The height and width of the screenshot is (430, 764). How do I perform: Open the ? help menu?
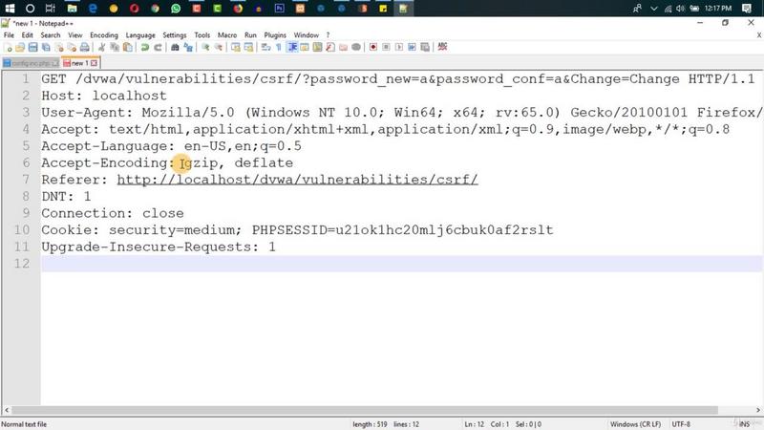point(328,35)
